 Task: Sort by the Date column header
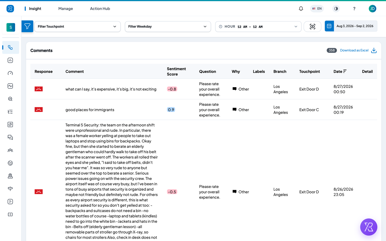click(x=340, y=71)
